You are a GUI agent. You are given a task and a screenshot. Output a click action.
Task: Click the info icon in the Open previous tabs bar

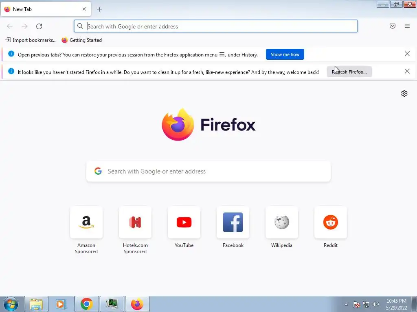(x=11, y=54)
